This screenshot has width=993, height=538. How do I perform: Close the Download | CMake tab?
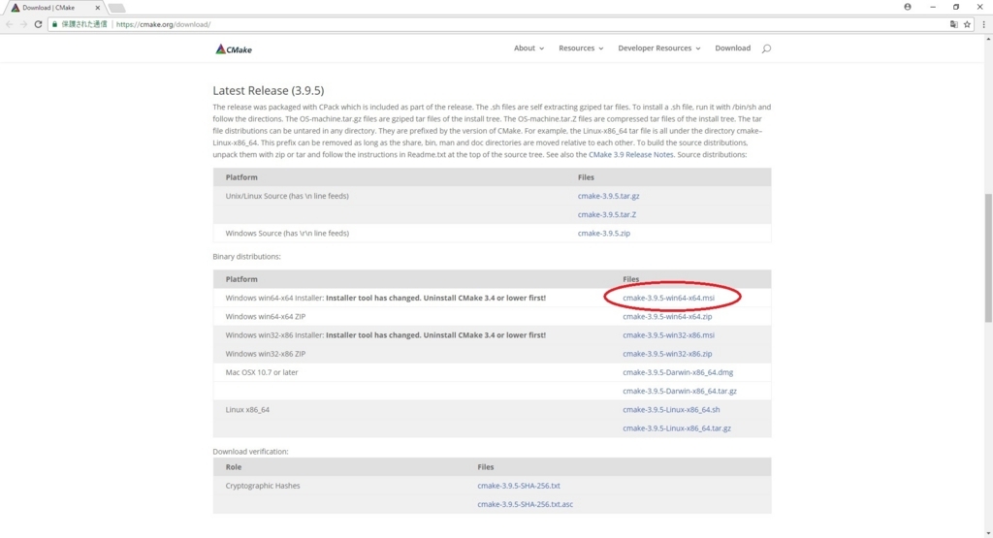[98, 8]
